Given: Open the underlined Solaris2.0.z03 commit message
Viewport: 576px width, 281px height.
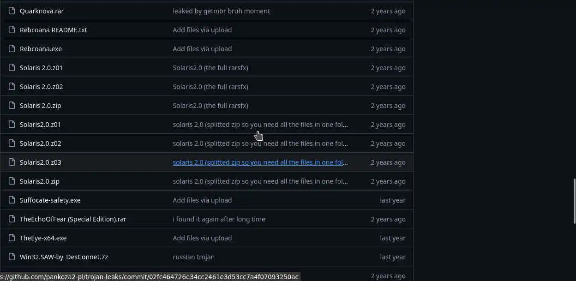Looking at the screenshot, I should [260, 162].
